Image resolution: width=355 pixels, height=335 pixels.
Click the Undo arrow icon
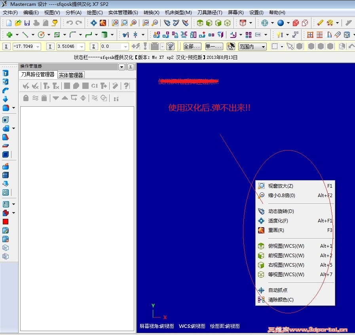pos(70,23)
